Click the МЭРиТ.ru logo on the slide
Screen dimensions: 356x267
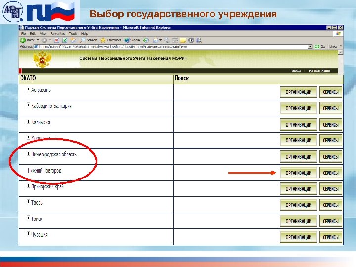40,12
